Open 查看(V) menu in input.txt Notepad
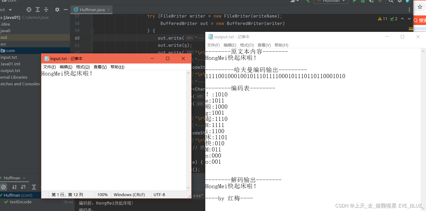Image resolution: width=426 pixels, height=211 pixels. (x=100, y=67)
